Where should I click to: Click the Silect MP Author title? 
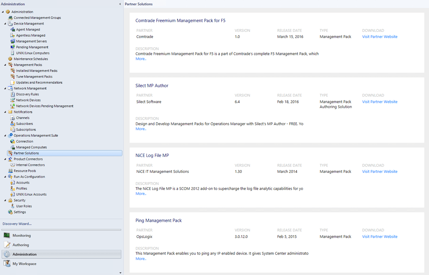click(152, 85)
